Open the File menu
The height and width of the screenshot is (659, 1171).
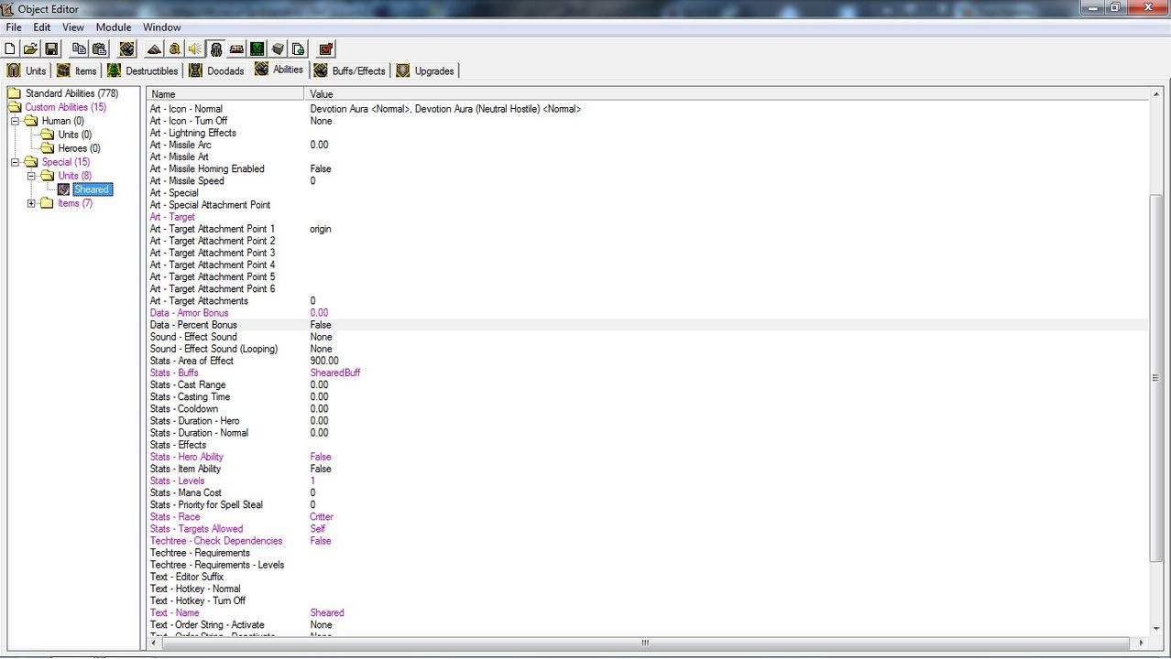coord(14,27)
